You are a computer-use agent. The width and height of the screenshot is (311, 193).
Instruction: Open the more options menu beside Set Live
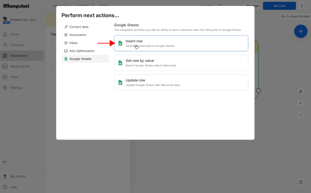point(302,6)
